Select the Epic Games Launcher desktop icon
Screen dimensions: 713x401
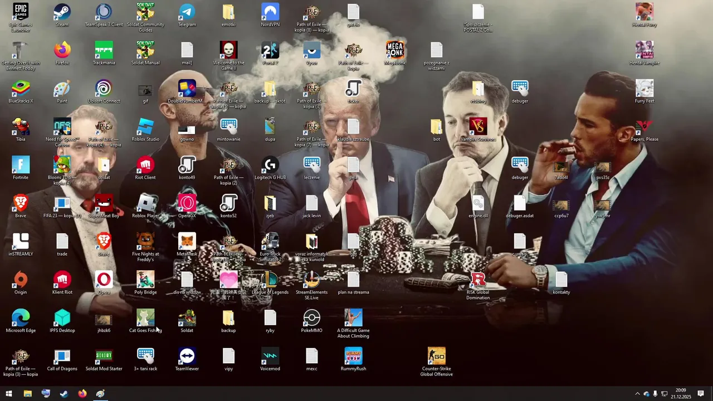point(21,17)
